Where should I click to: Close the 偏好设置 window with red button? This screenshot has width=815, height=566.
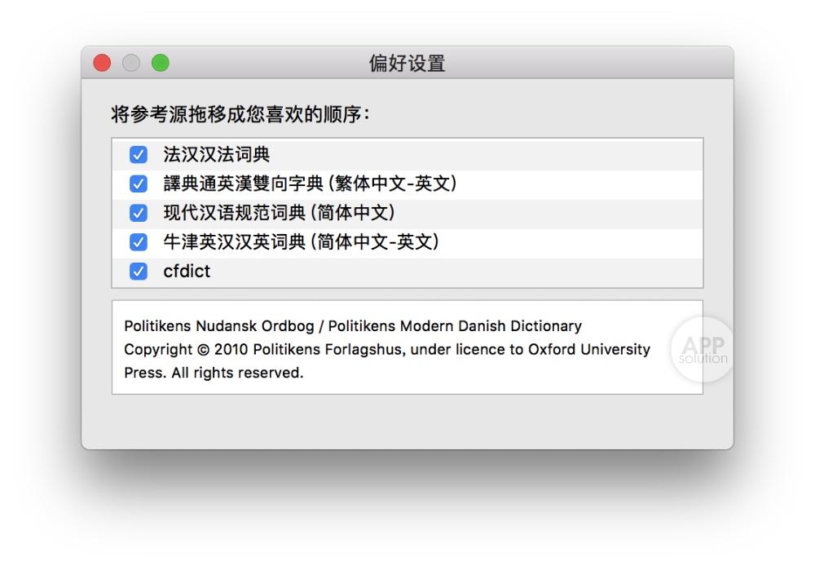point(102,63)
